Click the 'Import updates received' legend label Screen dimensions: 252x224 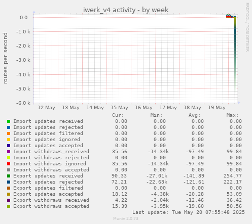click(48, 121)
